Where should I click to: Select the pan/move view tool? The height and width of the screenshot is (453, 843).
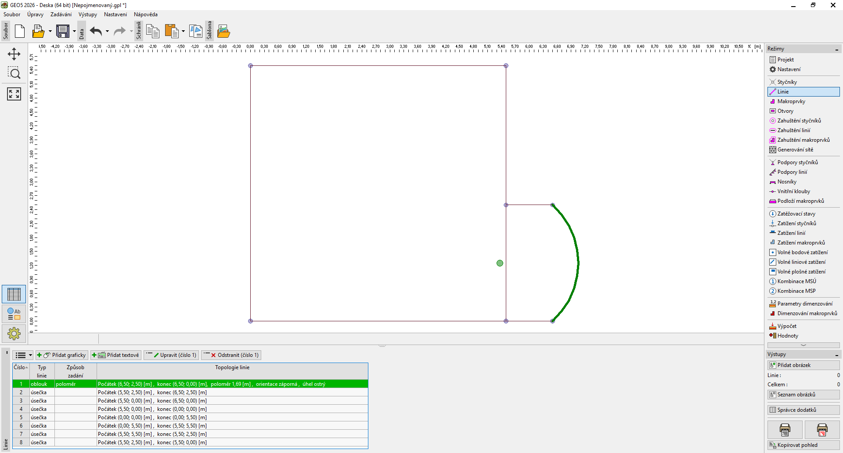pos(14,54)
